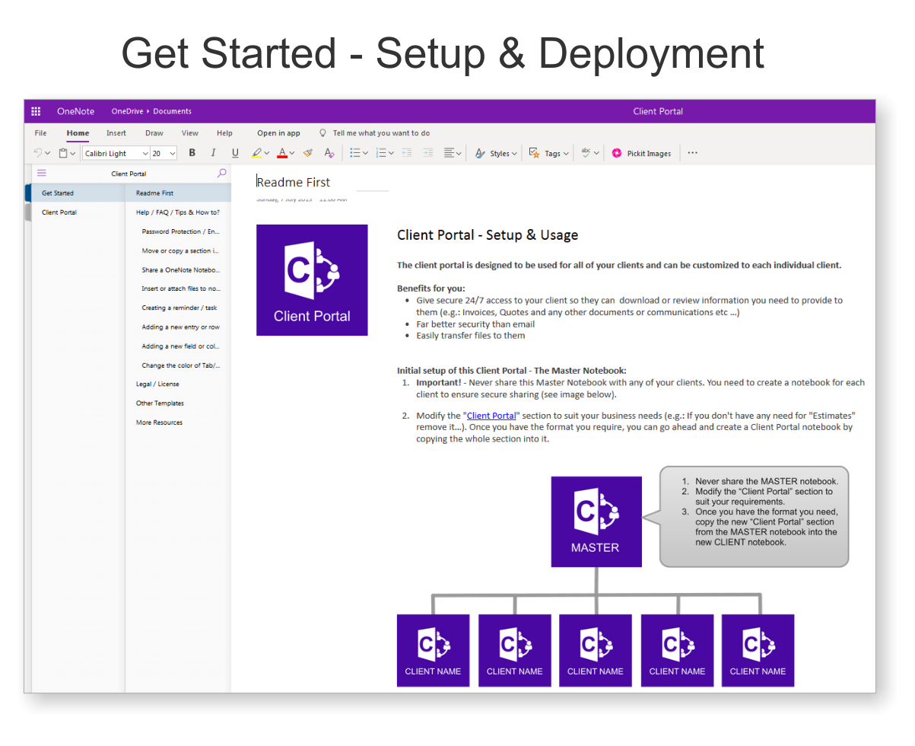Click the Open in app button

[x=278, y=133]
